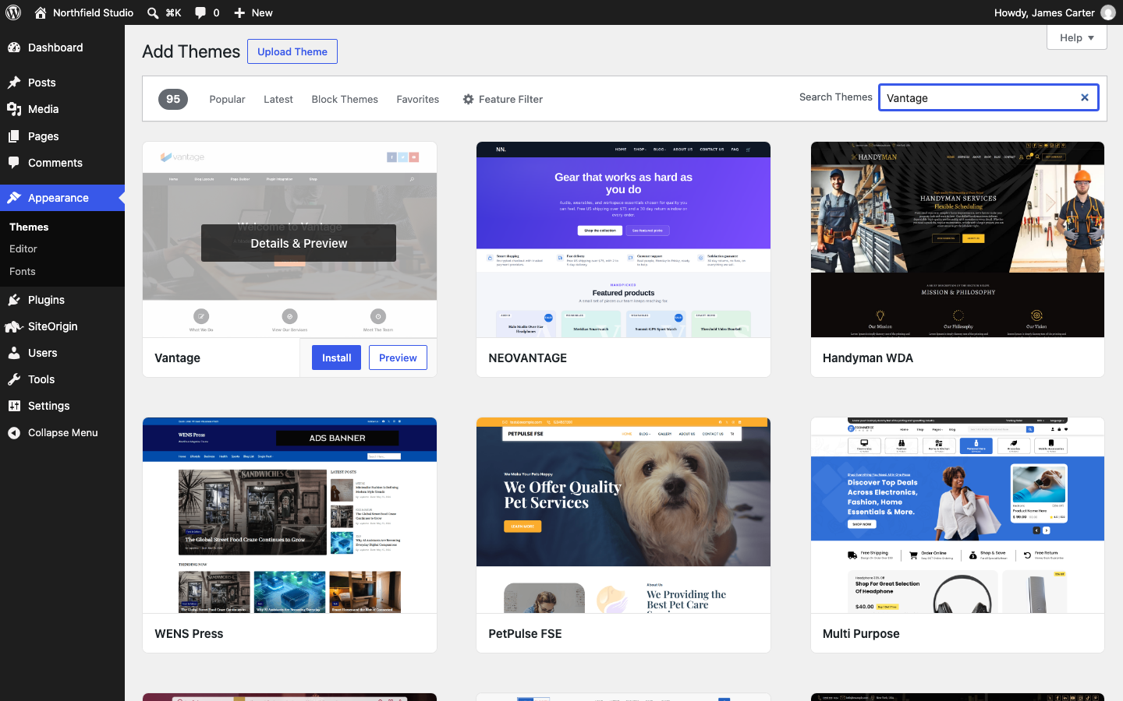Image resolution: width=1123 pixels, height=701 pixels.
Task: Open the Favorites tab
Action: (418, 99)
